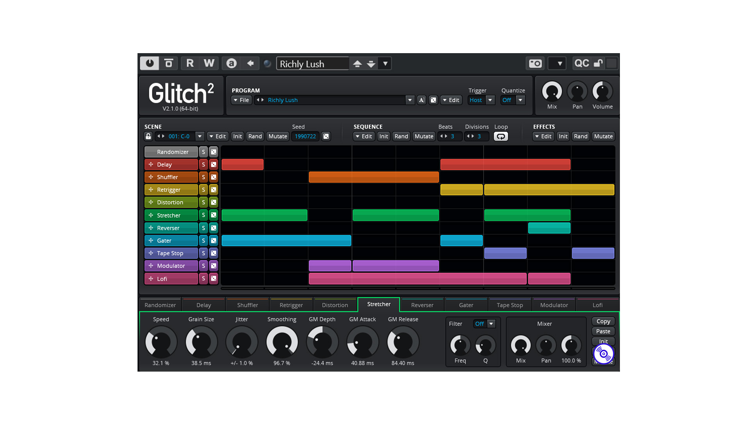Open the Richly Lush program dropdown arrow

pos(410,100)
